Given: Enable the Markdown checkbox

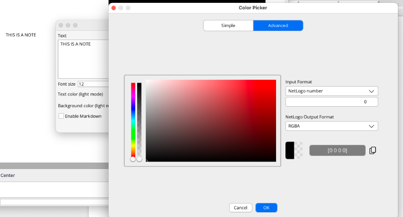Looking at the screenshot, I should (x=61, y=116).
